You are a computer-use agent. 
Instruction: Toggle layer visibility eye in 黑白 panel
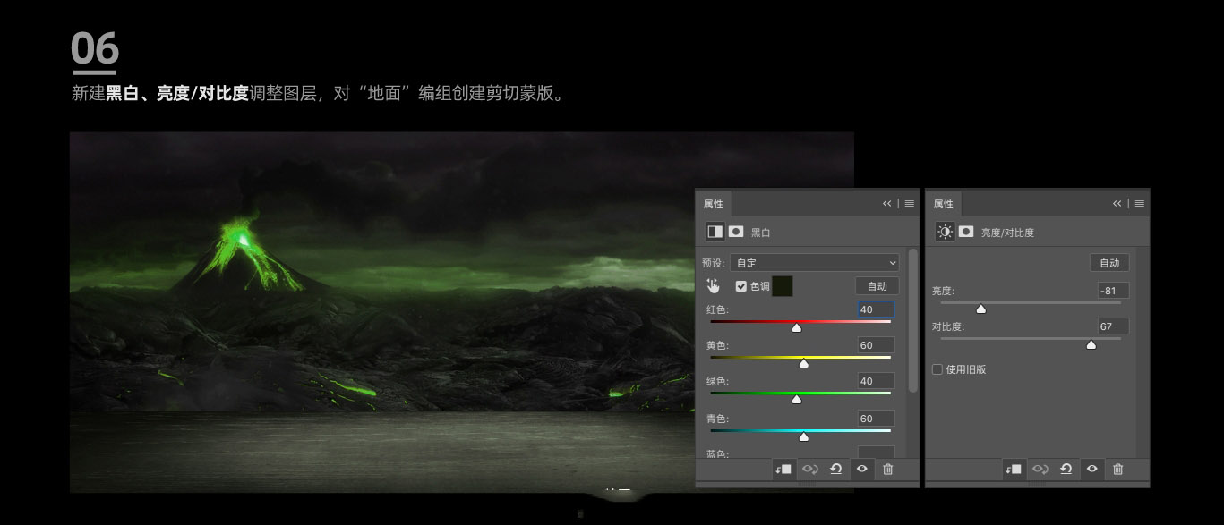click(861, 469)
